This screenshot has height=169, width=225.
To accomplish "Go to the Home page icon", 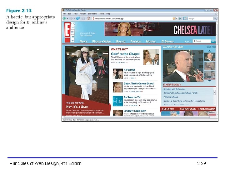I will coord(88,18).
